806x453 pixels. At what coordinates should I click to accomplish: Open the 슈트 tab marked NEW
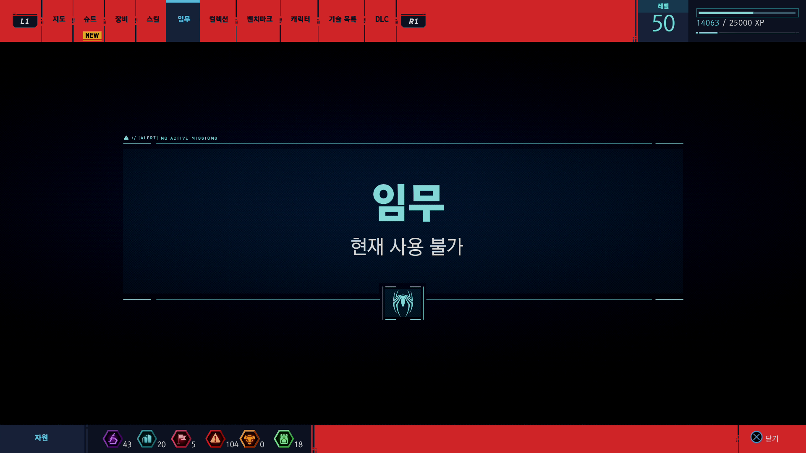click(90, 19)
